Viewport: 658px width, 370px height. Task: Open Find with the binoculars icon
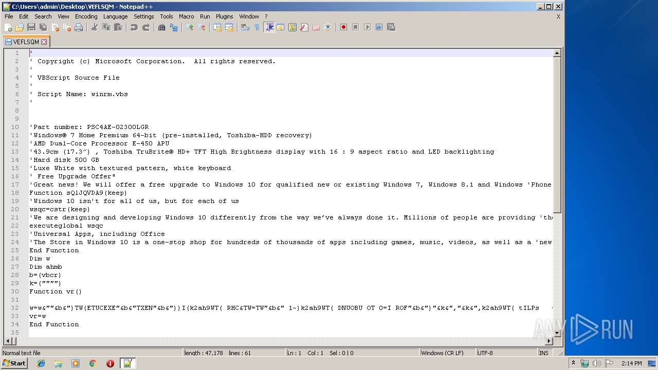[x=162, y=27]
